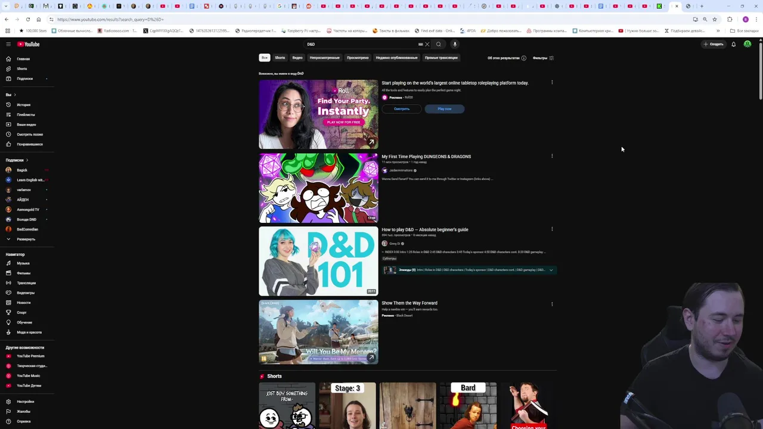Open options menu for My First Time video

(x=552, y=156)
